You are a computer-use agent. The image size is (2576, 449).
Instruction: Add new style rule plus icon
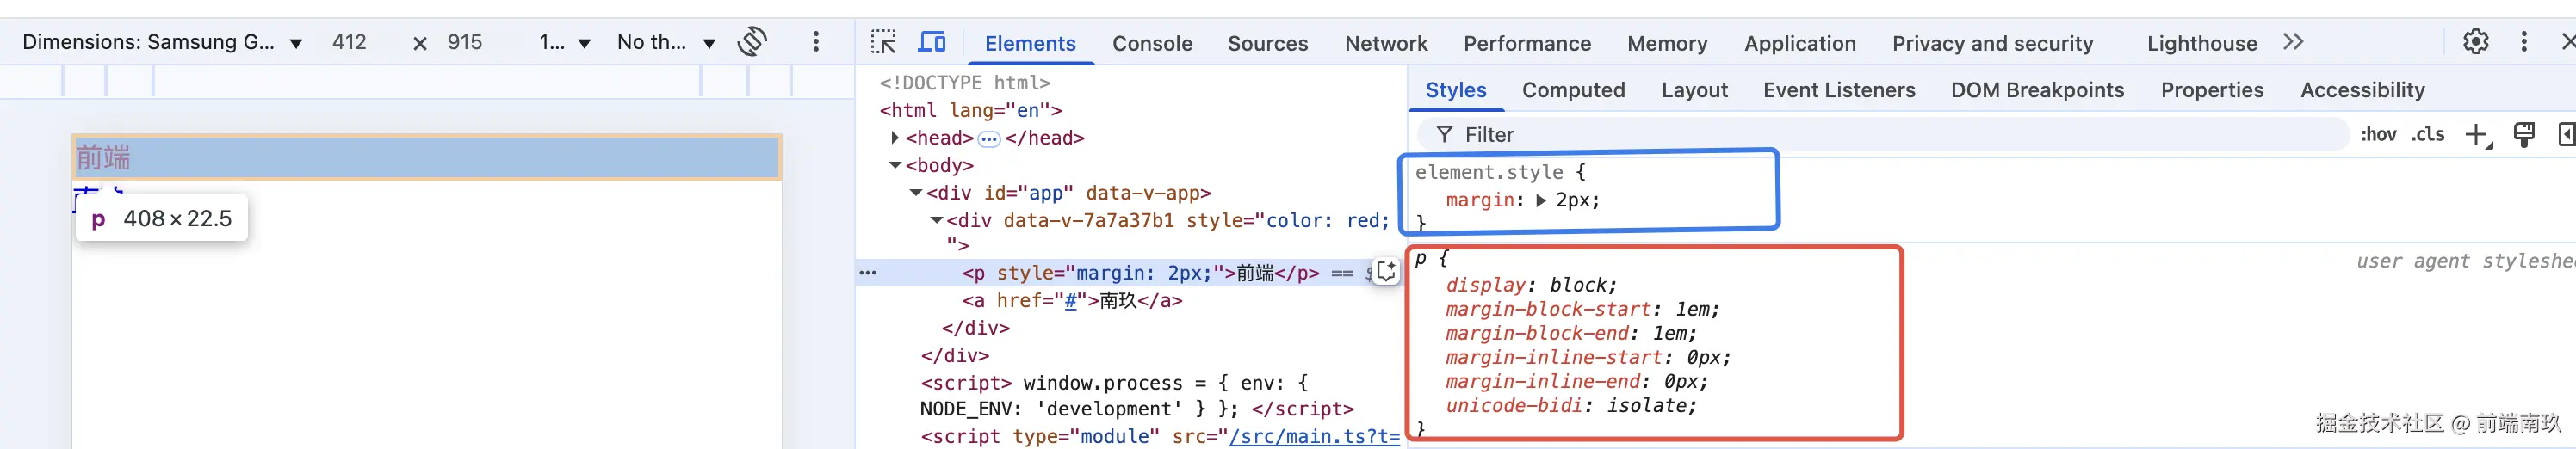point(2478,135)
